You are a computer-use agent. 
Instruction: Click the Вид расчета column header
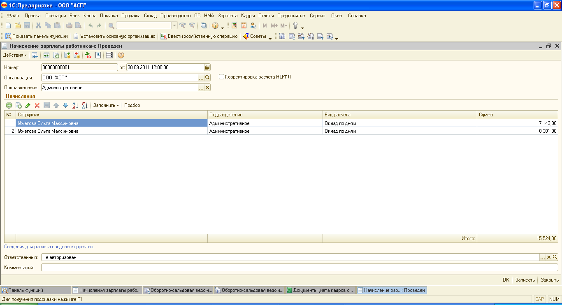[x=400, y=115]
